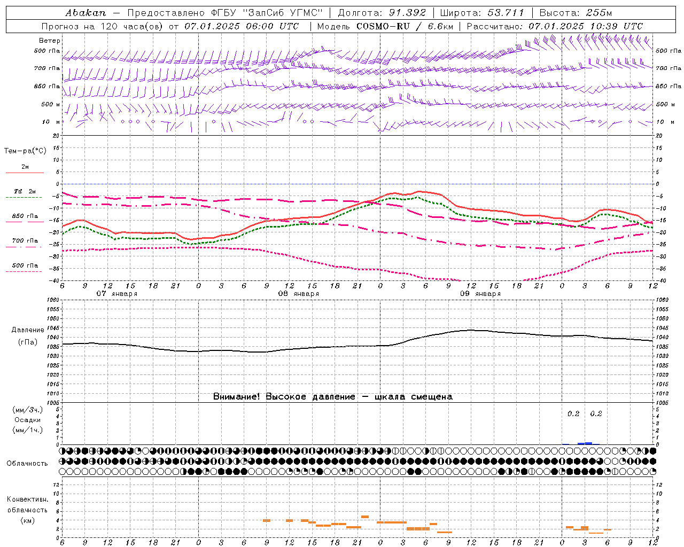
Task: Click the "Ветер" wind section label
Action: point(50,41)
